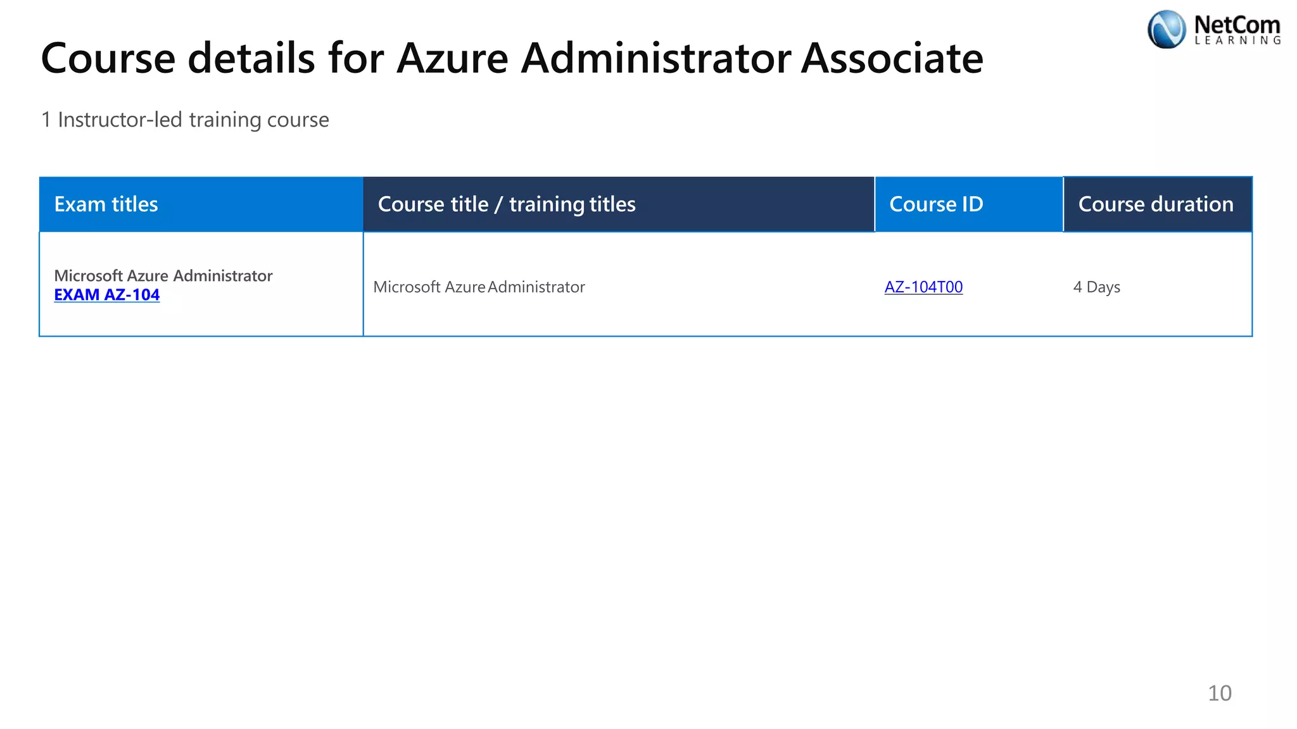Click the page number 10

coord(1219,693)
